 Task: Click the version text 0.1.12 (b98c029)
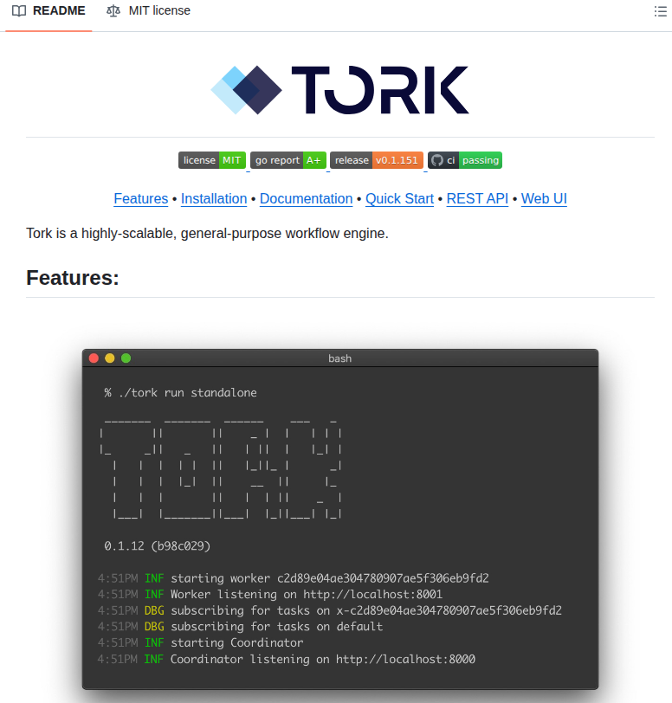tap(157, 546)
